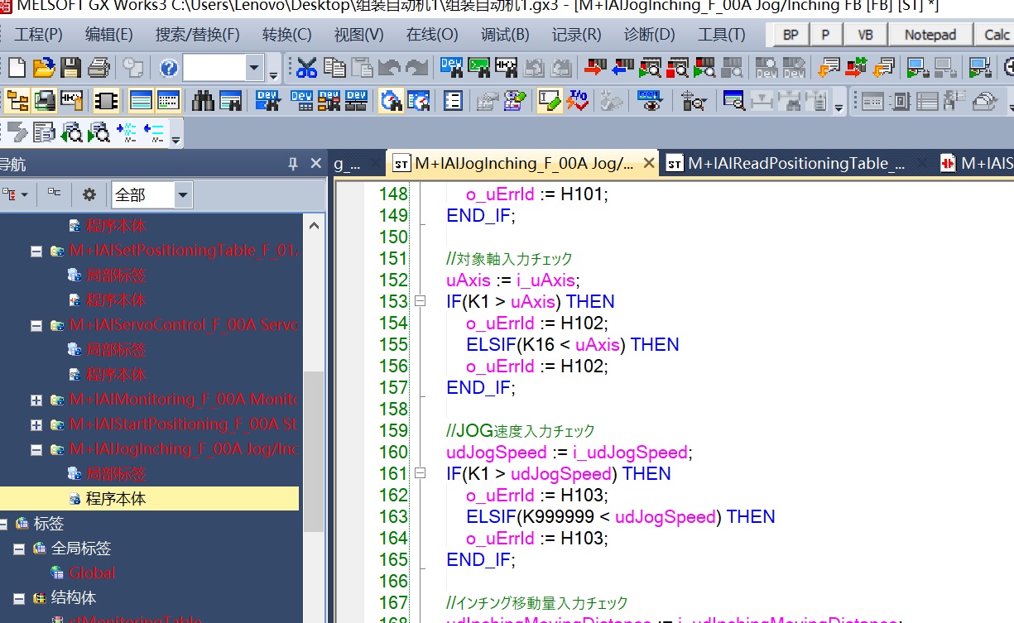
Task: Click the Save project floppy disk icon
Action: [70, 68]
